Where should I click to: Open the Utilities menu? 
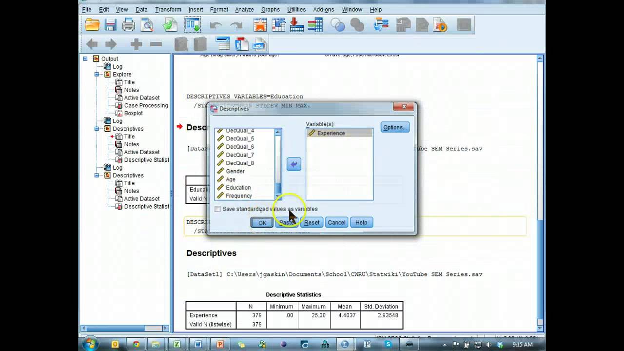(x=296, y=9)
